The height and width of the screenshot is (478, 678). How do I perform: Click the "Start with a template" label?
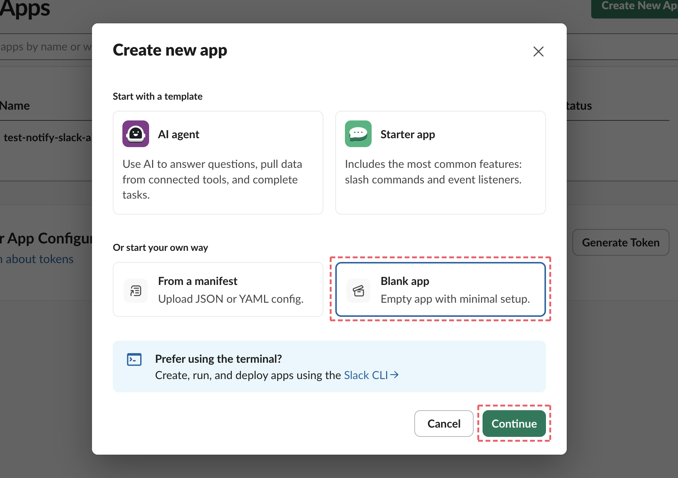coord(158,96)
